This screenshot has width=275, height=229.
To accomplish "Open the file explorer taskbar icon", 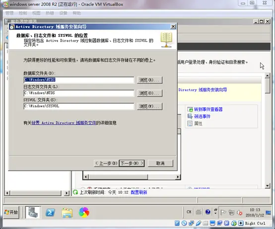I will pos(67,213).
